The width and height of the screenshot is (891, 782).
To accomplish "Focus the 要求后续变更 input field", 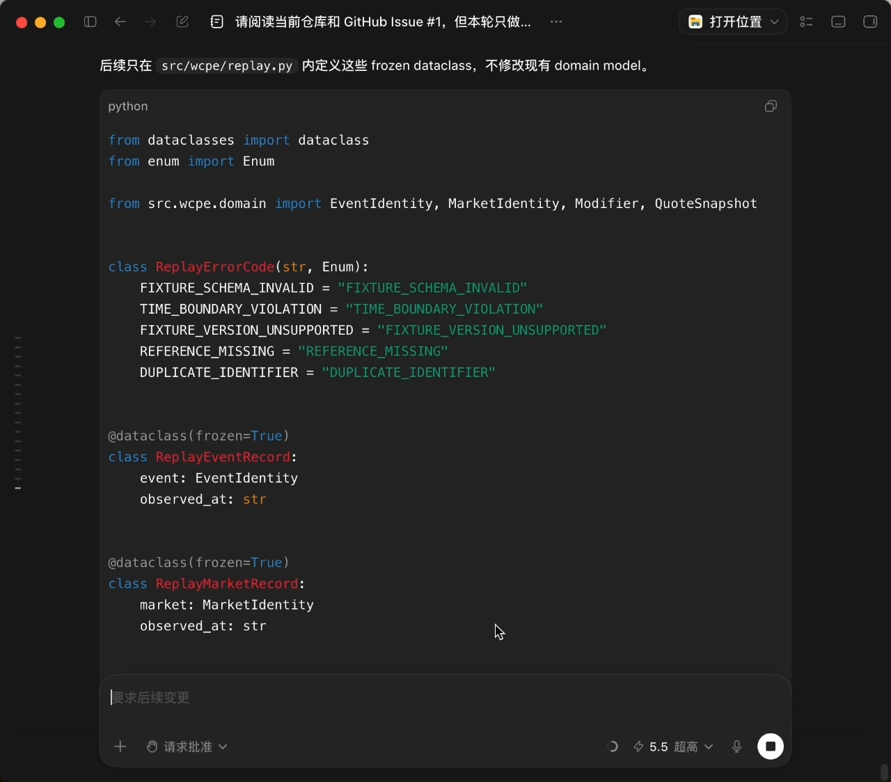I will [x=445, y=698].
